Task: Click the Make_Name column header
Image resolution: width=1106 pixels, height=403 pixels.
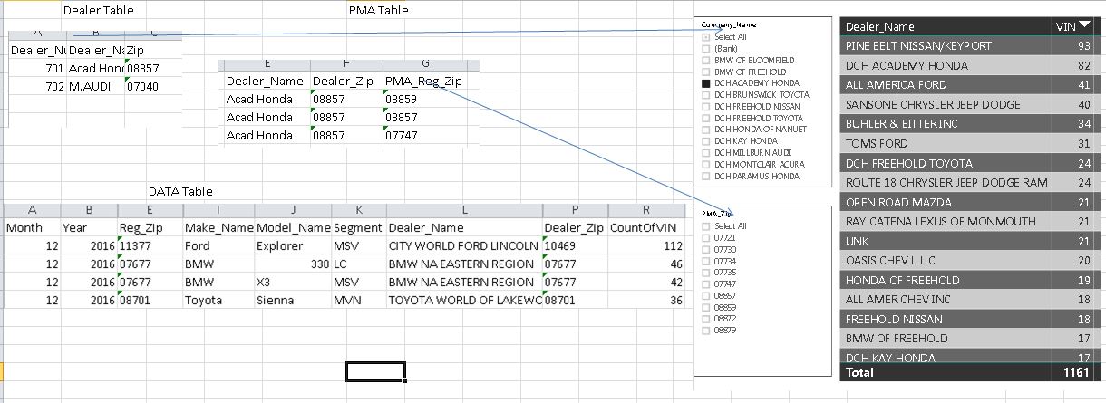Action: [218, 227]
